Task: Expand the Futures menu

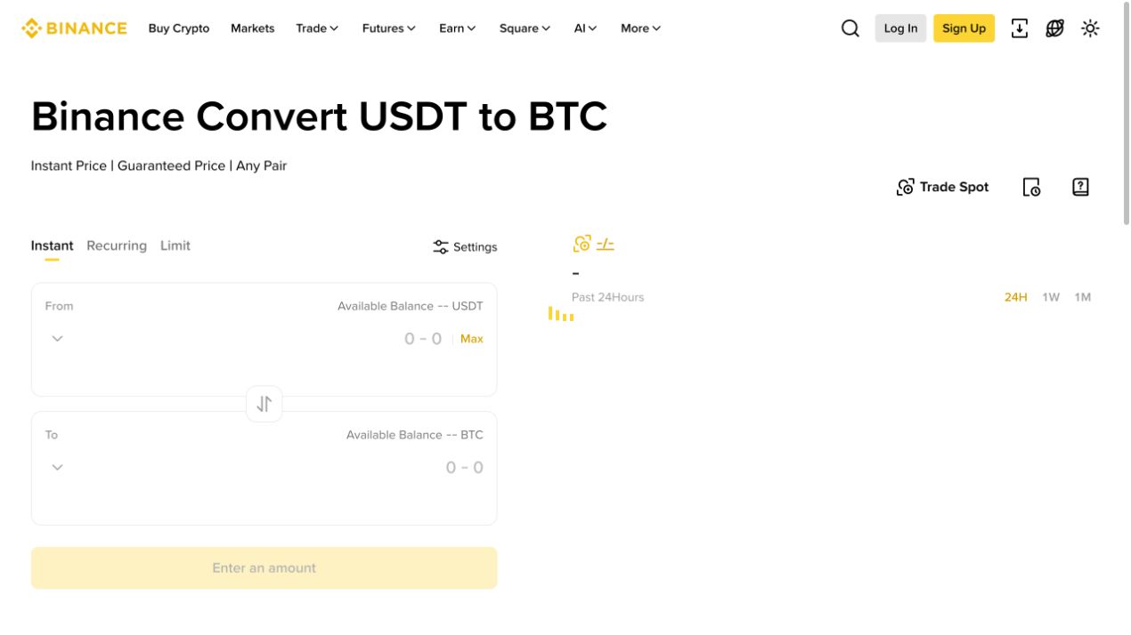Action: click(389, 28)
